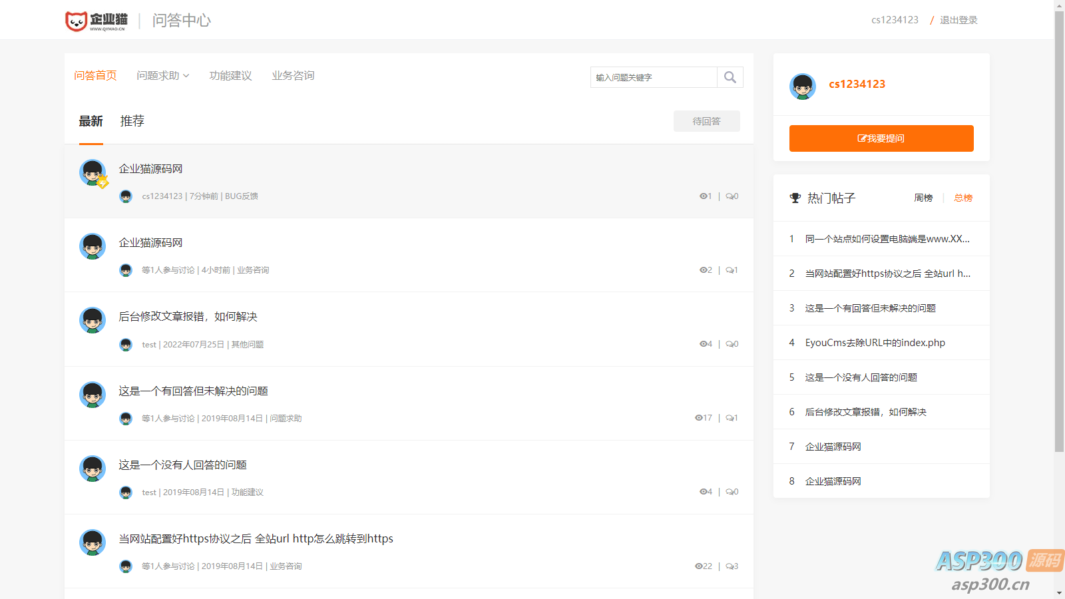Switch to the 总榜 ranking tab
1065x599 pixels.
(962, 198)
